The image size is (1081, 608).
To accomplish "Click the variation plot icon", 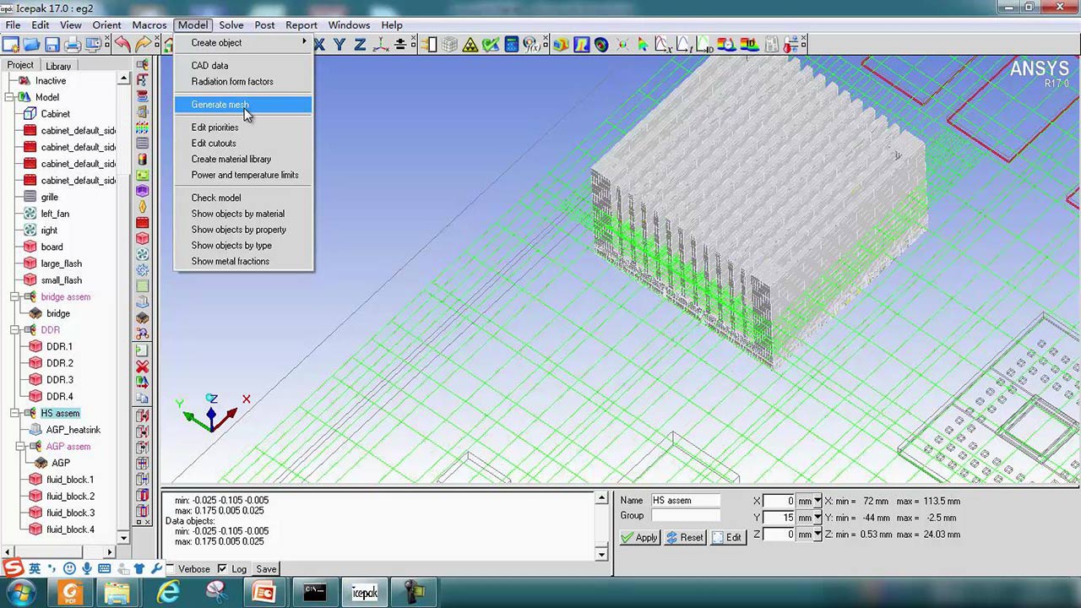I will tap(663, 45).
